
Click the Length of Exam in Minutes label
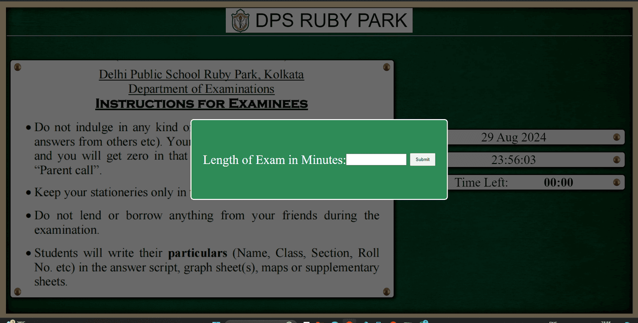coord(275,160)
